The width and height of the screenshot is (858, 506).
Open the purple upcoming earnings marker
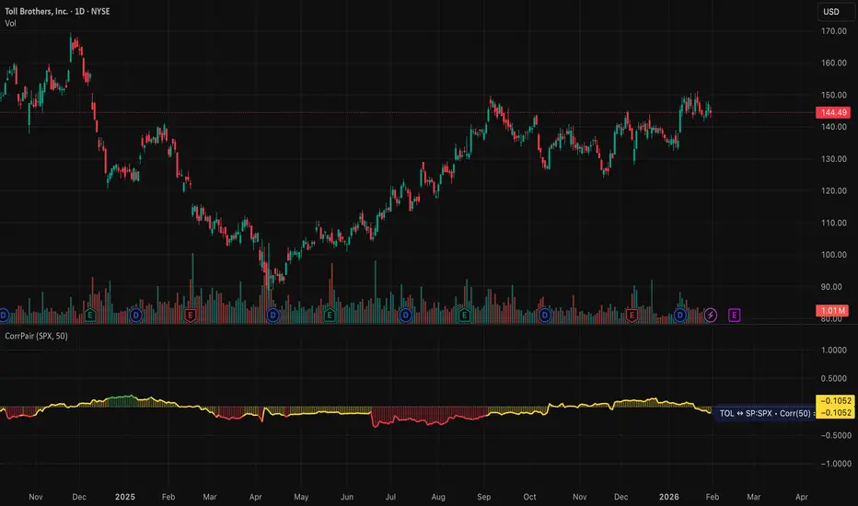734,315
